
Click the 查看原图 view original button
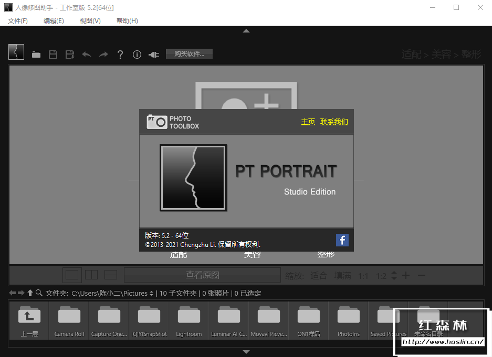tap(202, 275)
